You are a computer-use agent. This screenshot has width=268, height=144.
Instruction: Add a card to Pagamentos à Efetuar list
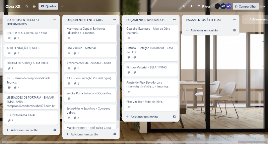202,30
